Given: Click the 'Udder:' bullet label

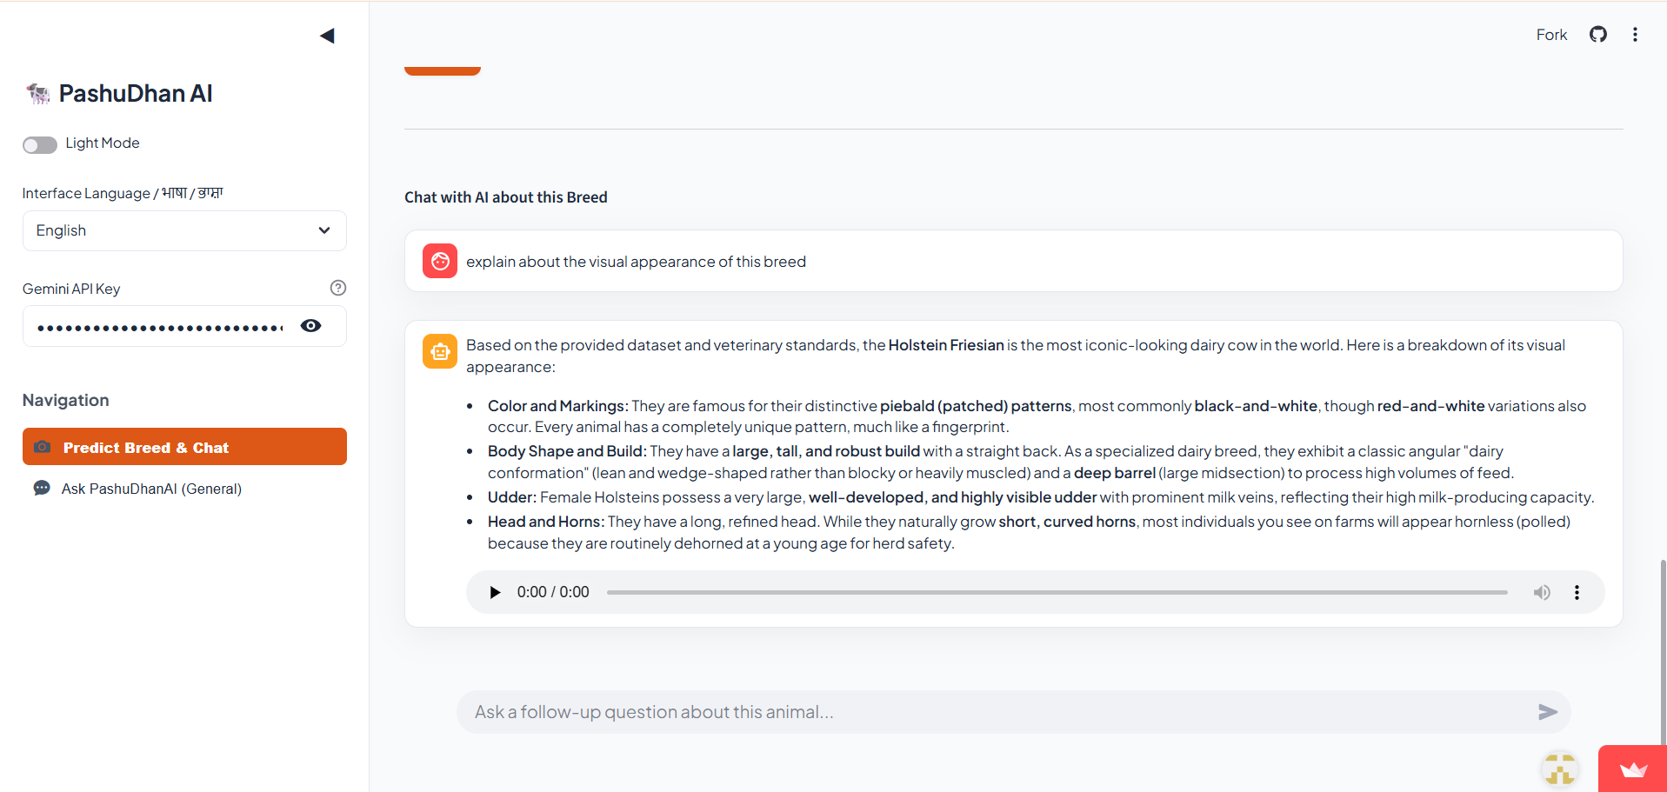Looking at the screenshot, I should pos(512,497).
